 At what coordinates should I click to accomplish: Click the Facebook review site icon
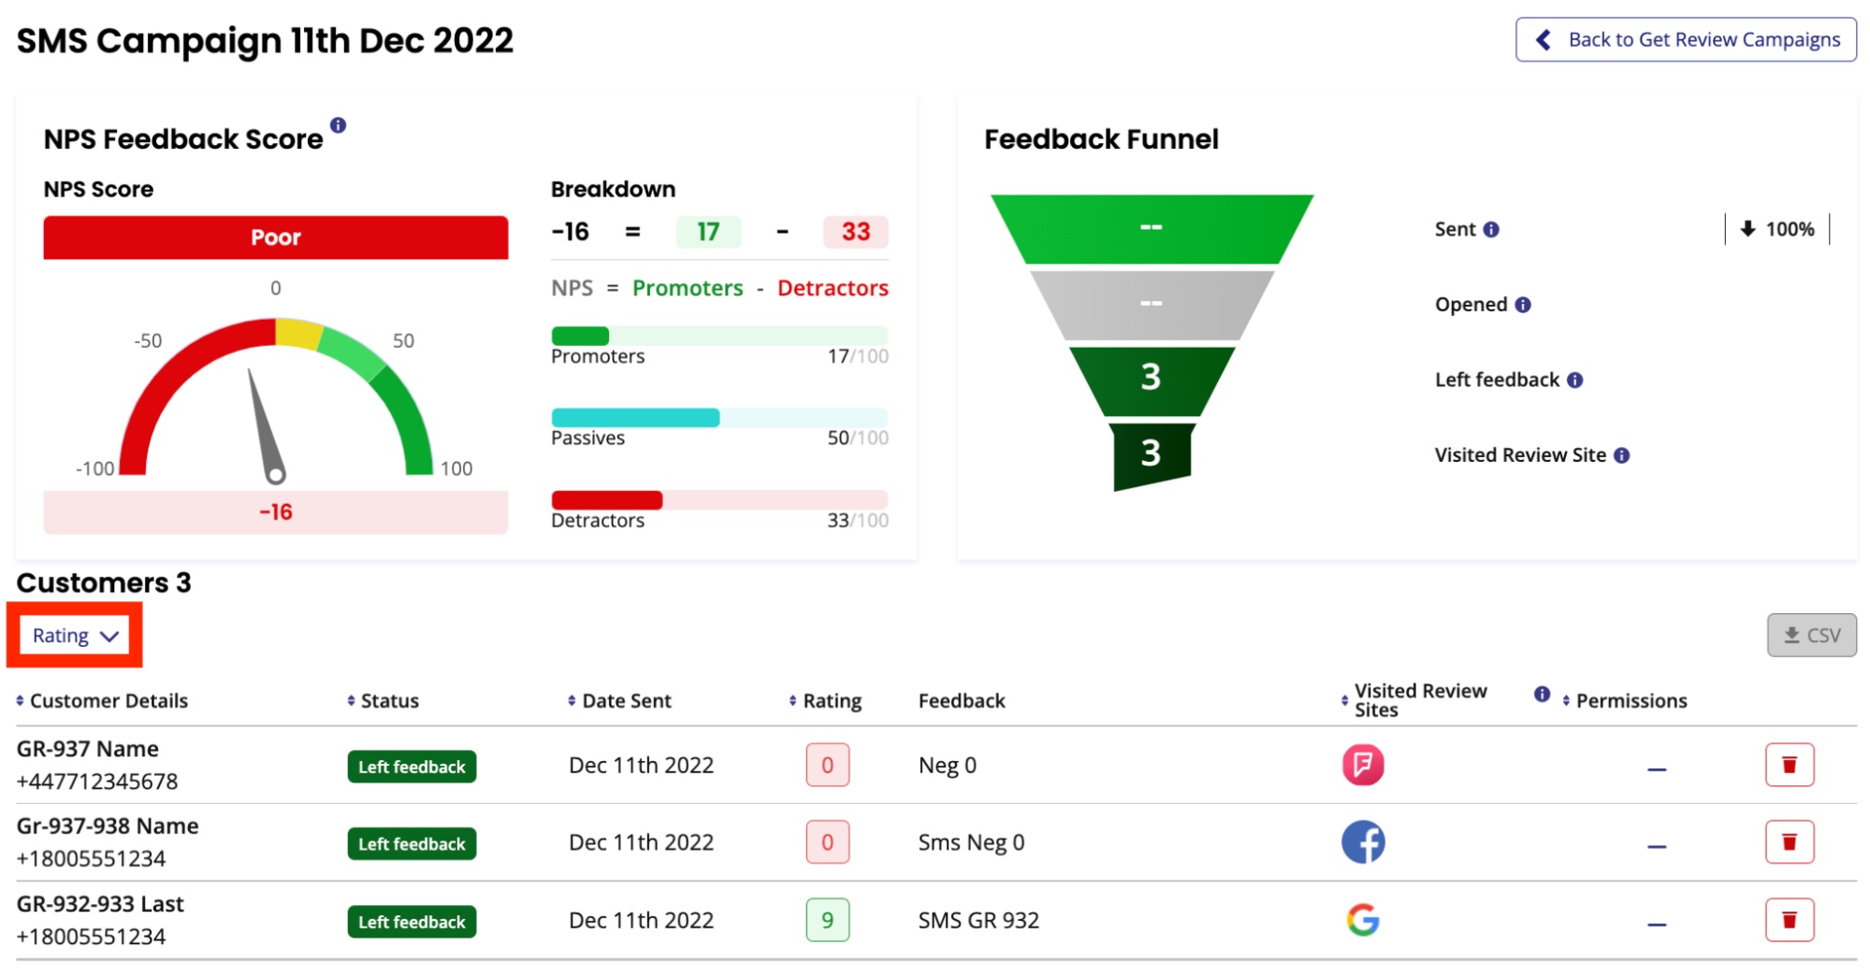coord(1363,842)
